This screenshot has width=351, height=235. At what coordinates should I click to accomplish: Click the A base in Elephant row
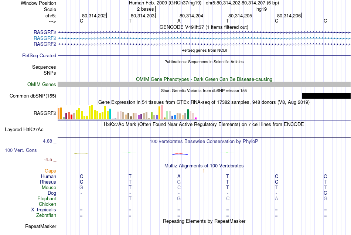pyautogui.click(x=276, y=198)
